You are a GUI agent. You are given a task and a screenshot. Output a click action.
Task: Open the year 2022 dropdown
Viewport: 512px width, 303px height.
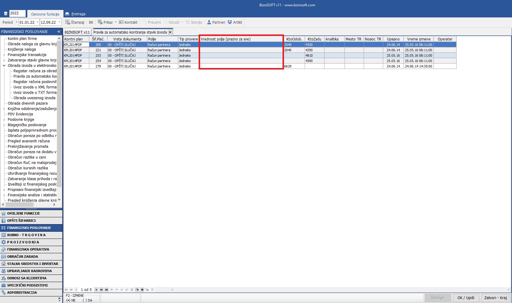click(23, 13)
